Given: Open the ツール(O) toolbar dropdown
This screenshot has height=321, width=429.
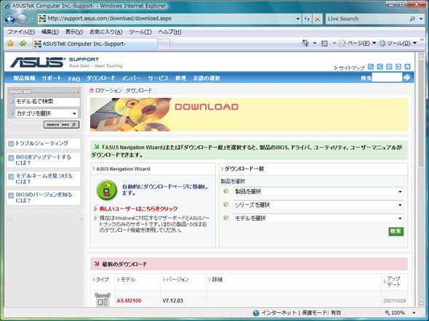Looking at the screenshot, I should (398, 43).
